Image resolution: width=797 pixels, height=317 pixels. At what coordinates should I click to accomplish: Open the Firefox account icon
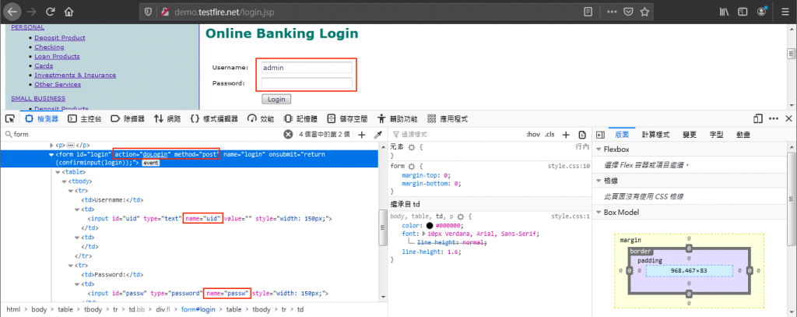click(762, 11)
